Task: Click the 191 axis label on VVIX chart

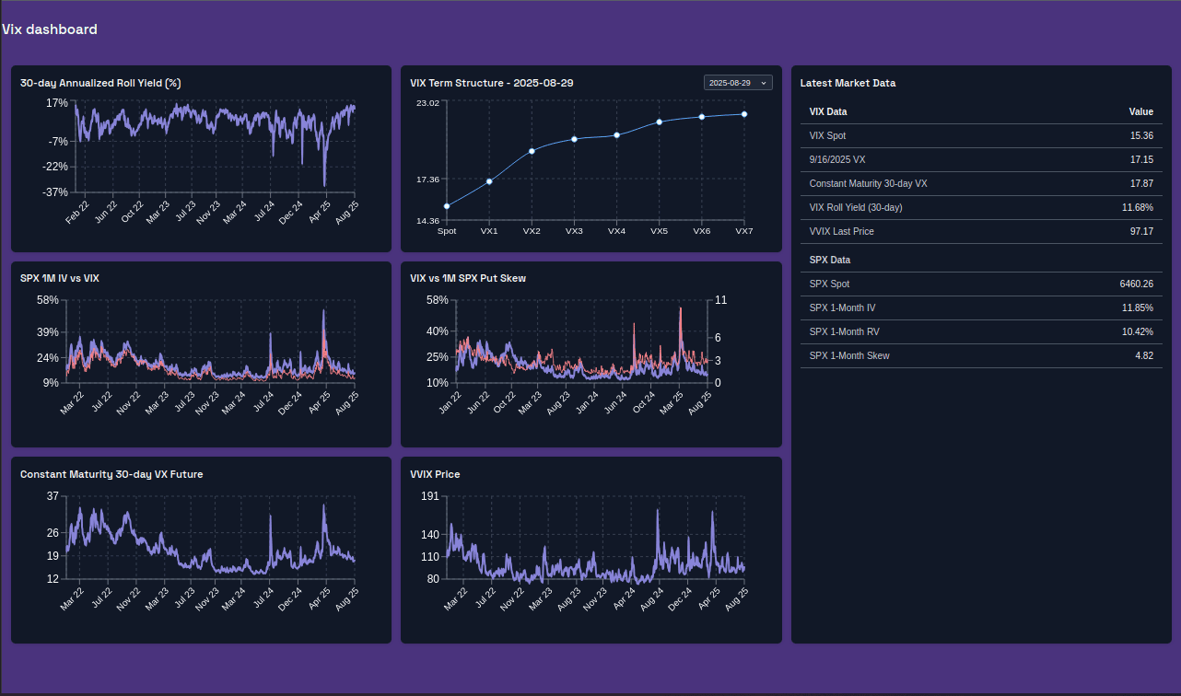Action: 430,496
